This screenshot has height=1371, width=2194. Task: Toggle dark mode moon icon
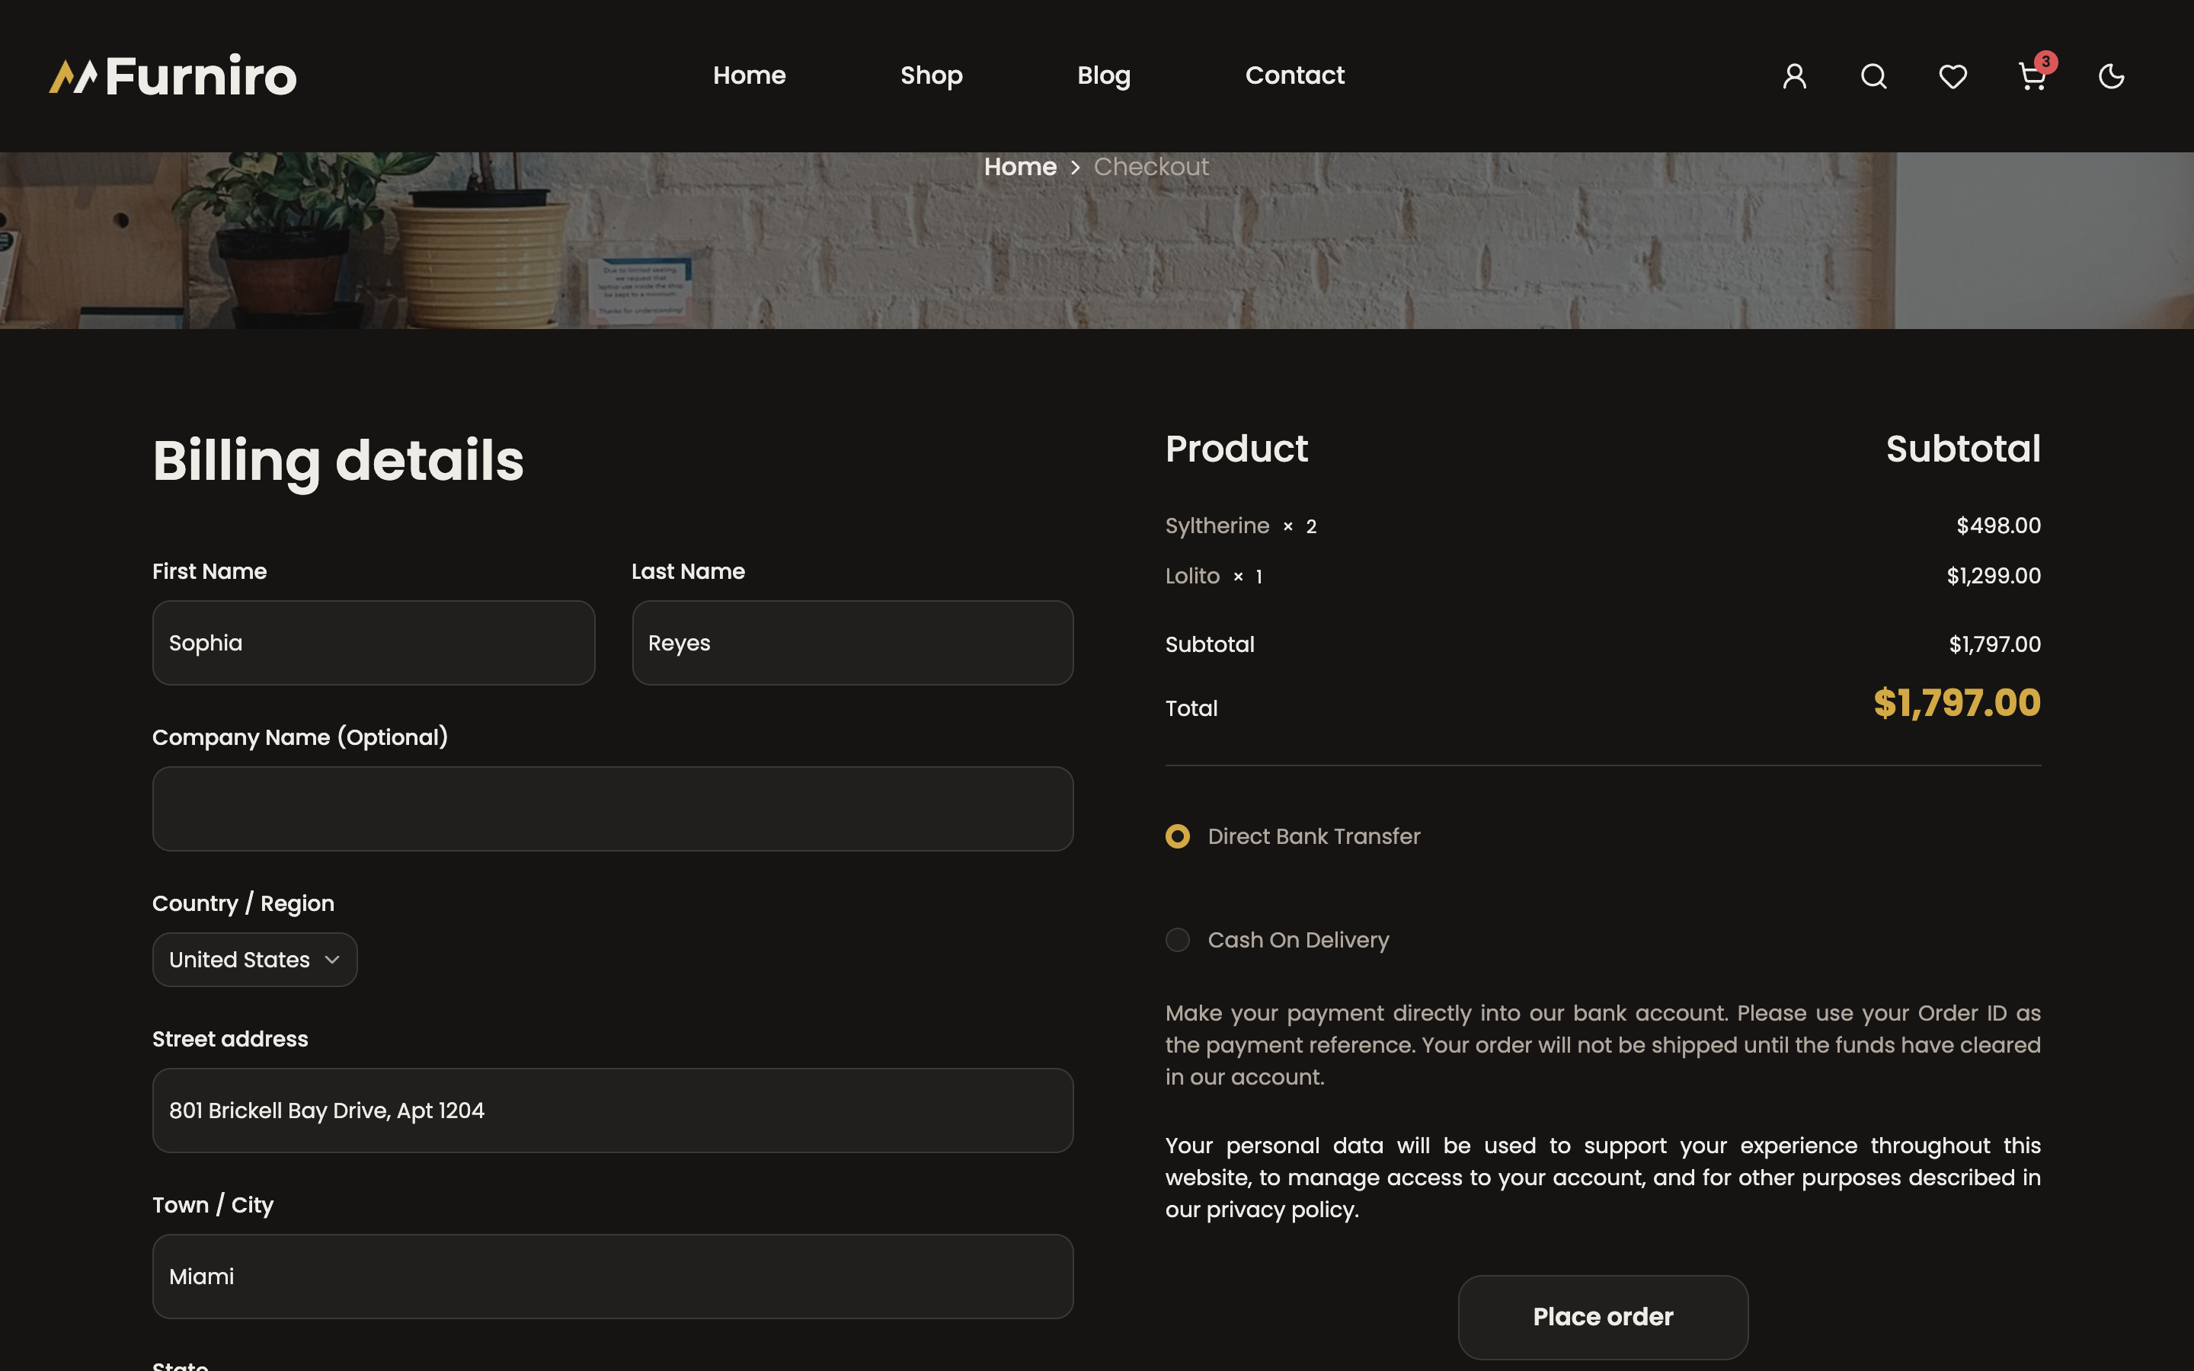click(x=2112, y=76)
